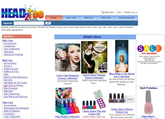Open Acrylics link
Image resolution: width=165 pixels, height=119 pixels.
click(x=8, y=66)
